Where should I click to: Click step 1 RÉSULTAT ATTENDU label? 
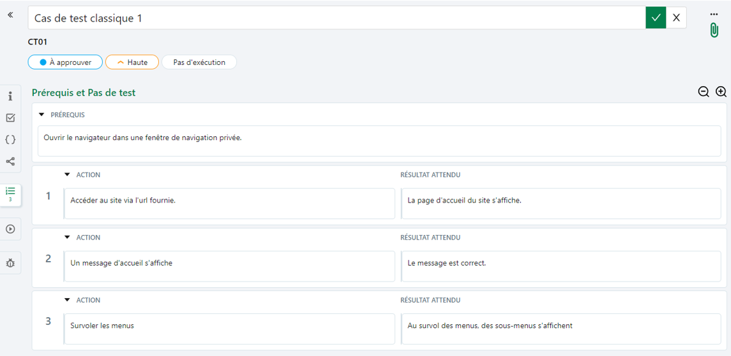coord(430,174)
